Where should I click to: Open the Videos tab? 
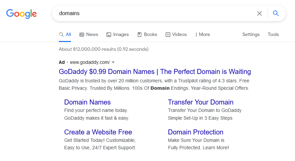point(176,34)
